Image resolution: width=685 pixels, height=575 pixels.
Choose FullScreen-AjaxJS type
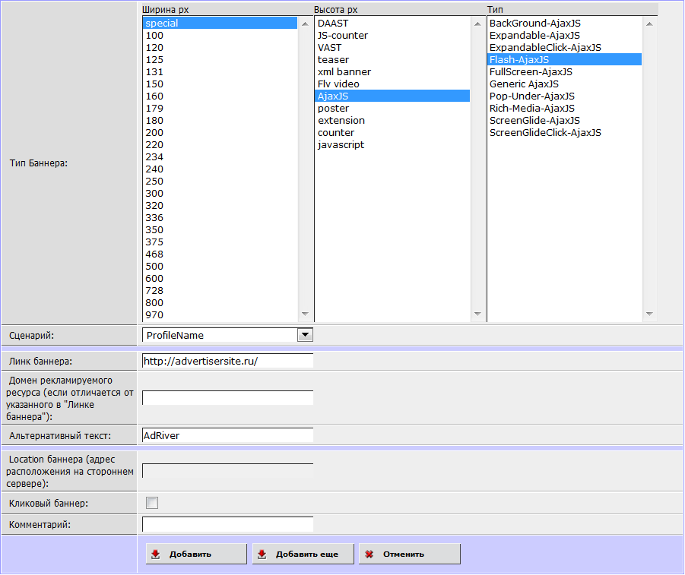(x=564, y=72)
